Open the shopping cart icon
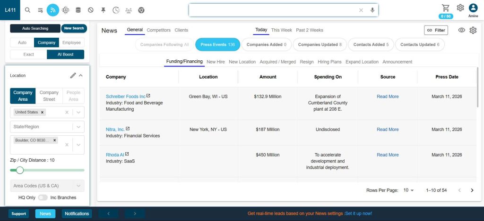484x221 pixels. click(445, 8)
